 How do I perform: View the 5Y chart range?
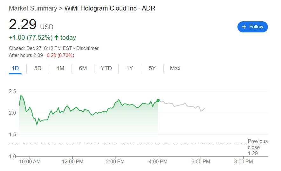coord(152,68)
